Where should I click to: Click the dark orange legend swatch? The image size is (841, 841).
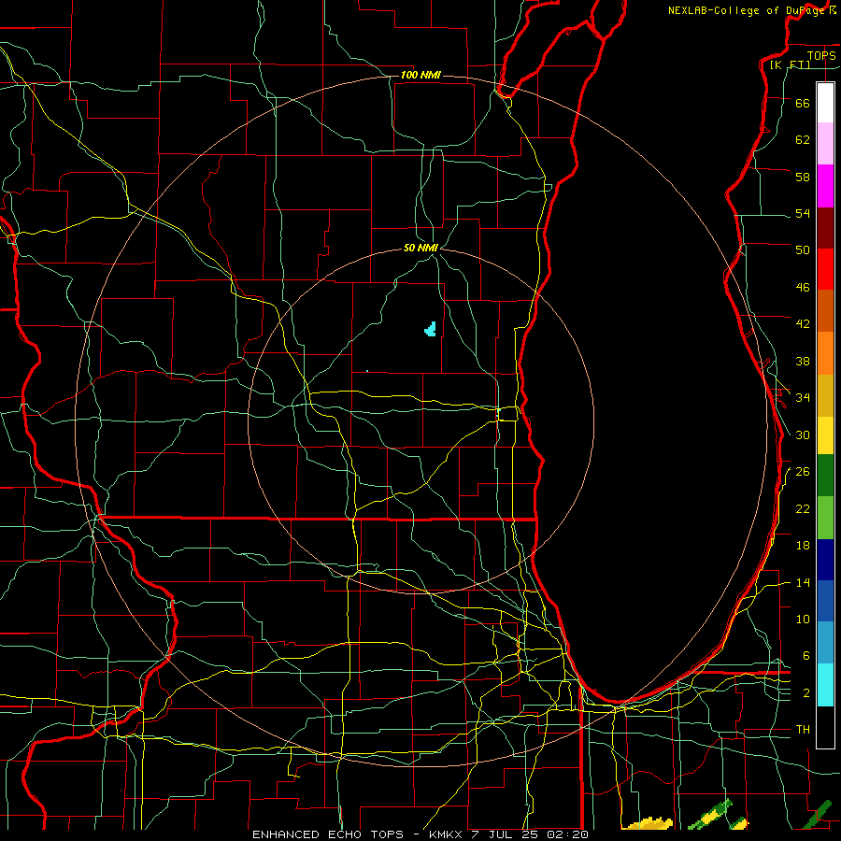point(825,310)
